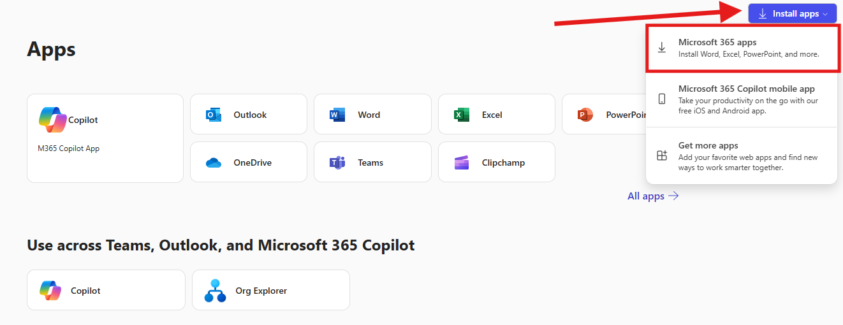Select Microsoft 365 apps menu option

[x=741, y=48]
